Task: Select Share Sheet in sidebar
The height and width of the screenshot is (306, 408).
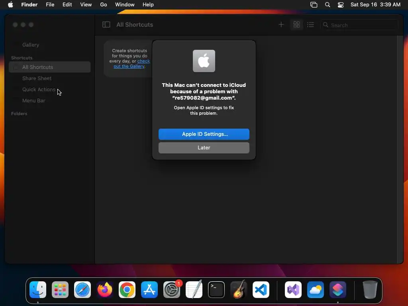Action: [37, 78]
